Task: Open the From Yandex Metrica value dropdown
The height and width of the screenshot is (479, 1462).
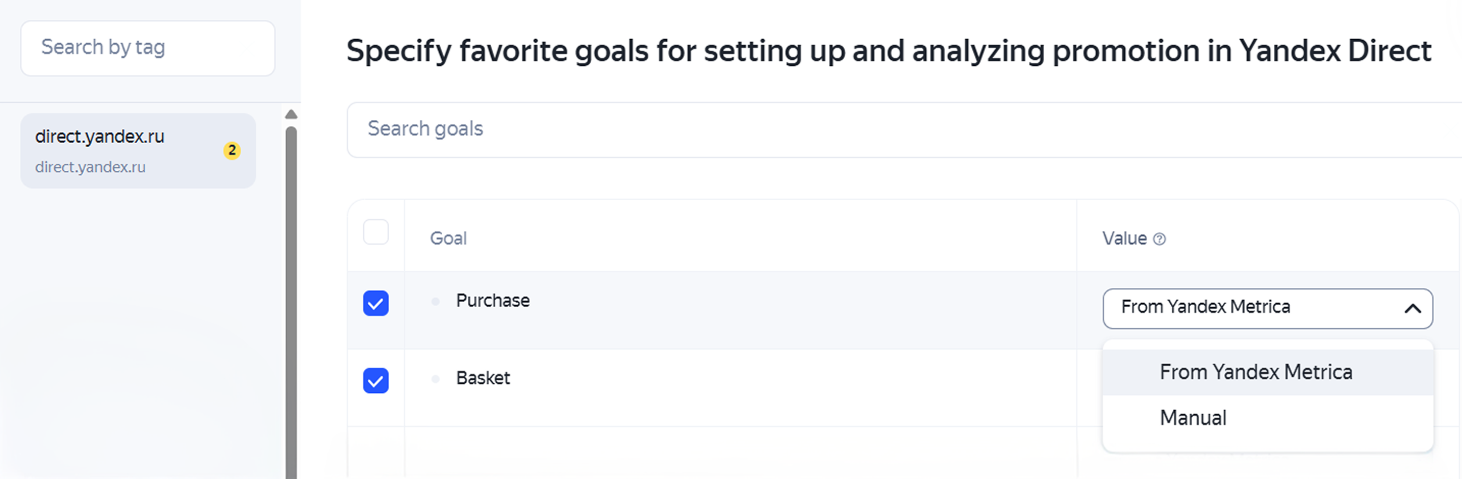Action: click(x=1267, y=308)
